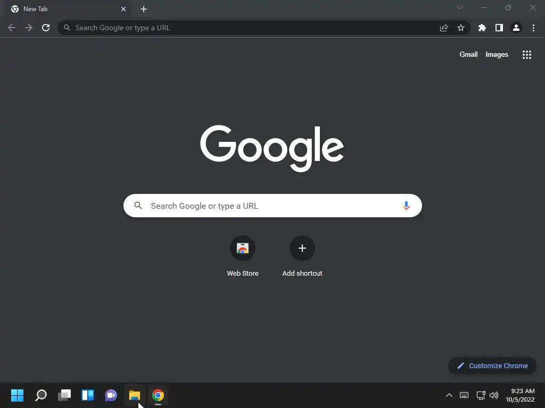Go forward using the forward arrow

29,28
